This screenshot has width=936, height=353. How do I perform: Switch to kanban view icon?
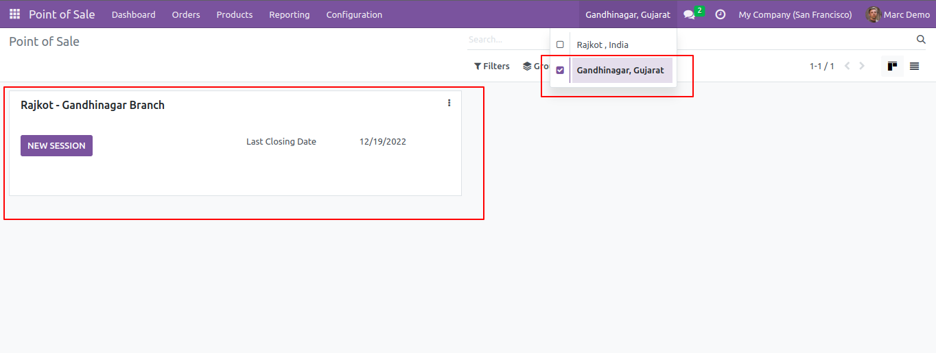point(892,66)
